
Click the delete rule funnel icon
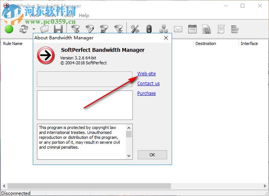[104, 29]
